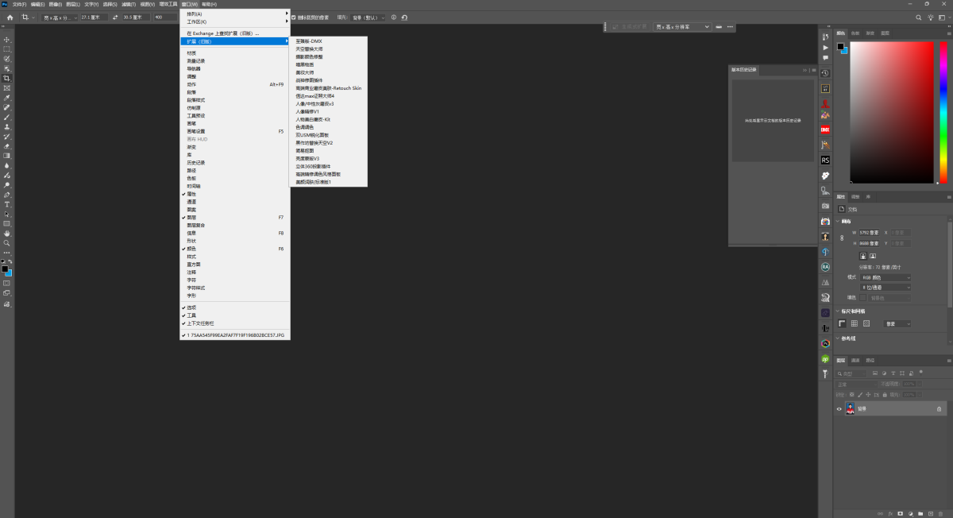Select the Move tool in the toolbar
Image resolution: width=953 pixels, height=518 pixels.
pyautogui.click(x=7, y=39)
